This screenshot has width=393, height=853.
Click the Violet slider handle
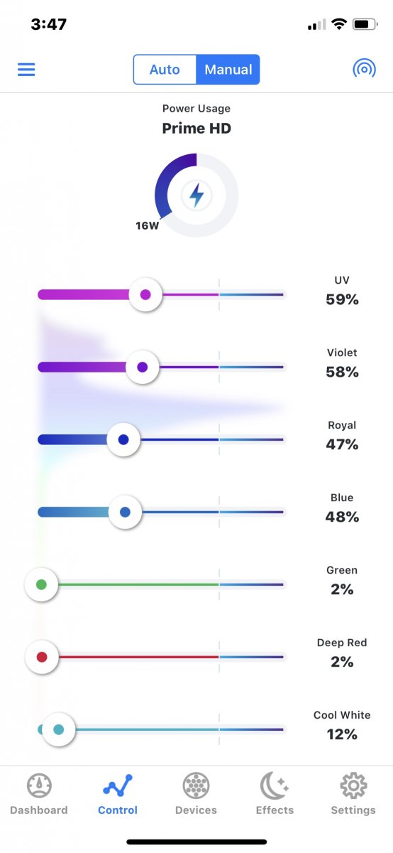pos(142,368)
